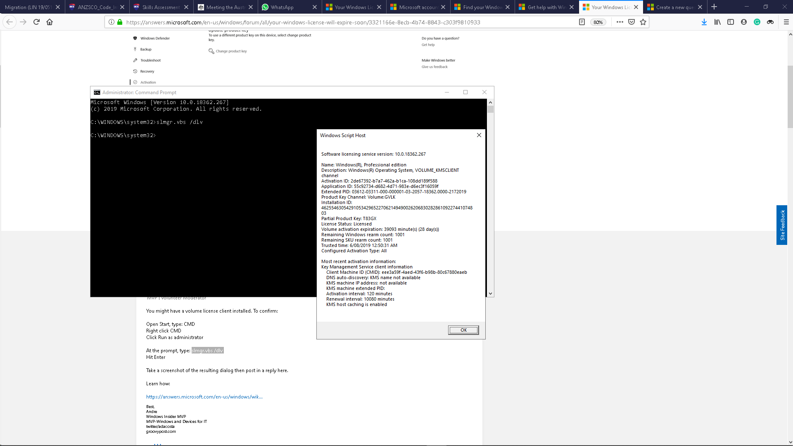Open page actions three-dot menu
This screenshot has height=446, width=793.
click(620, 22)
